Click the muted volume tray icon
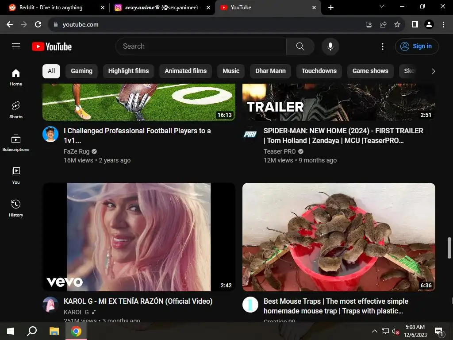Image resolution: width=453 pixels, height=340 pixels. [x=395, y=332]
